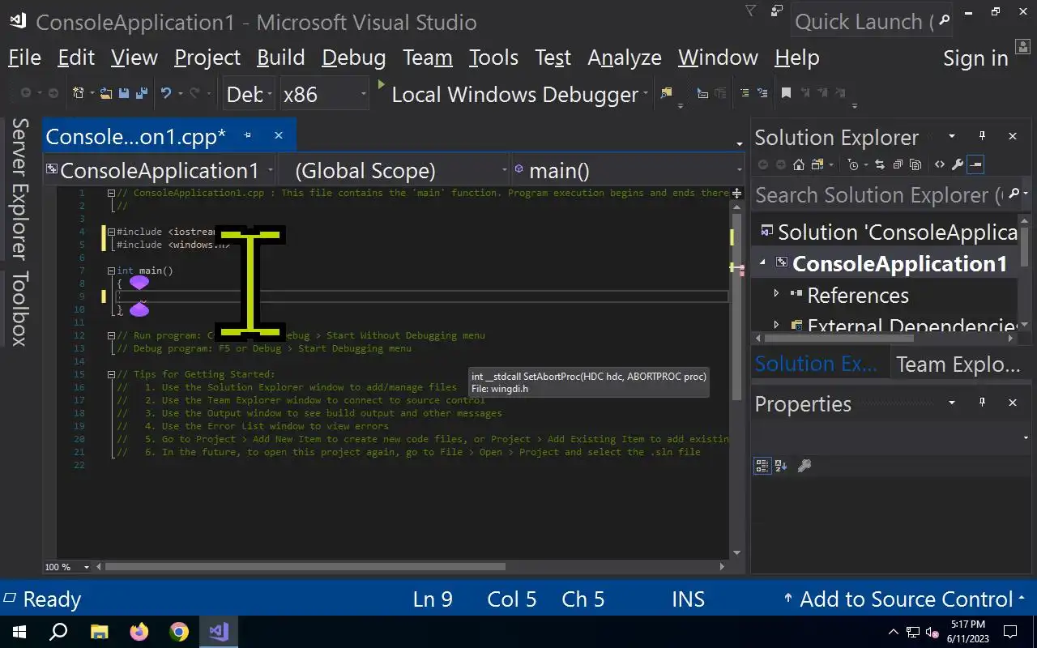Viewport: 1037px width, 648px height.
Task: Open the Toolbox side tab
Action: click(19, 309)
